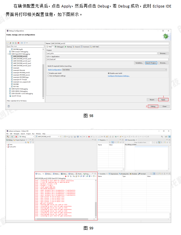Switch to the Project Explorer tab
This screenshot has width=181, height=235.
pyautogui.click(x=20, y=140)
